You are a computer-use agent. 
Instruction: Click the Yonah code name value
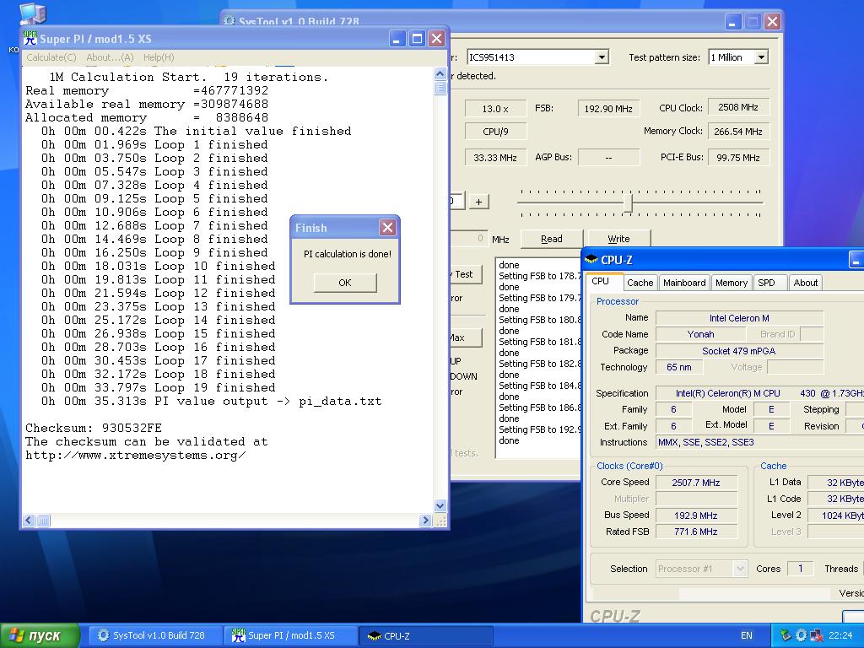click(x=700, y=334)
